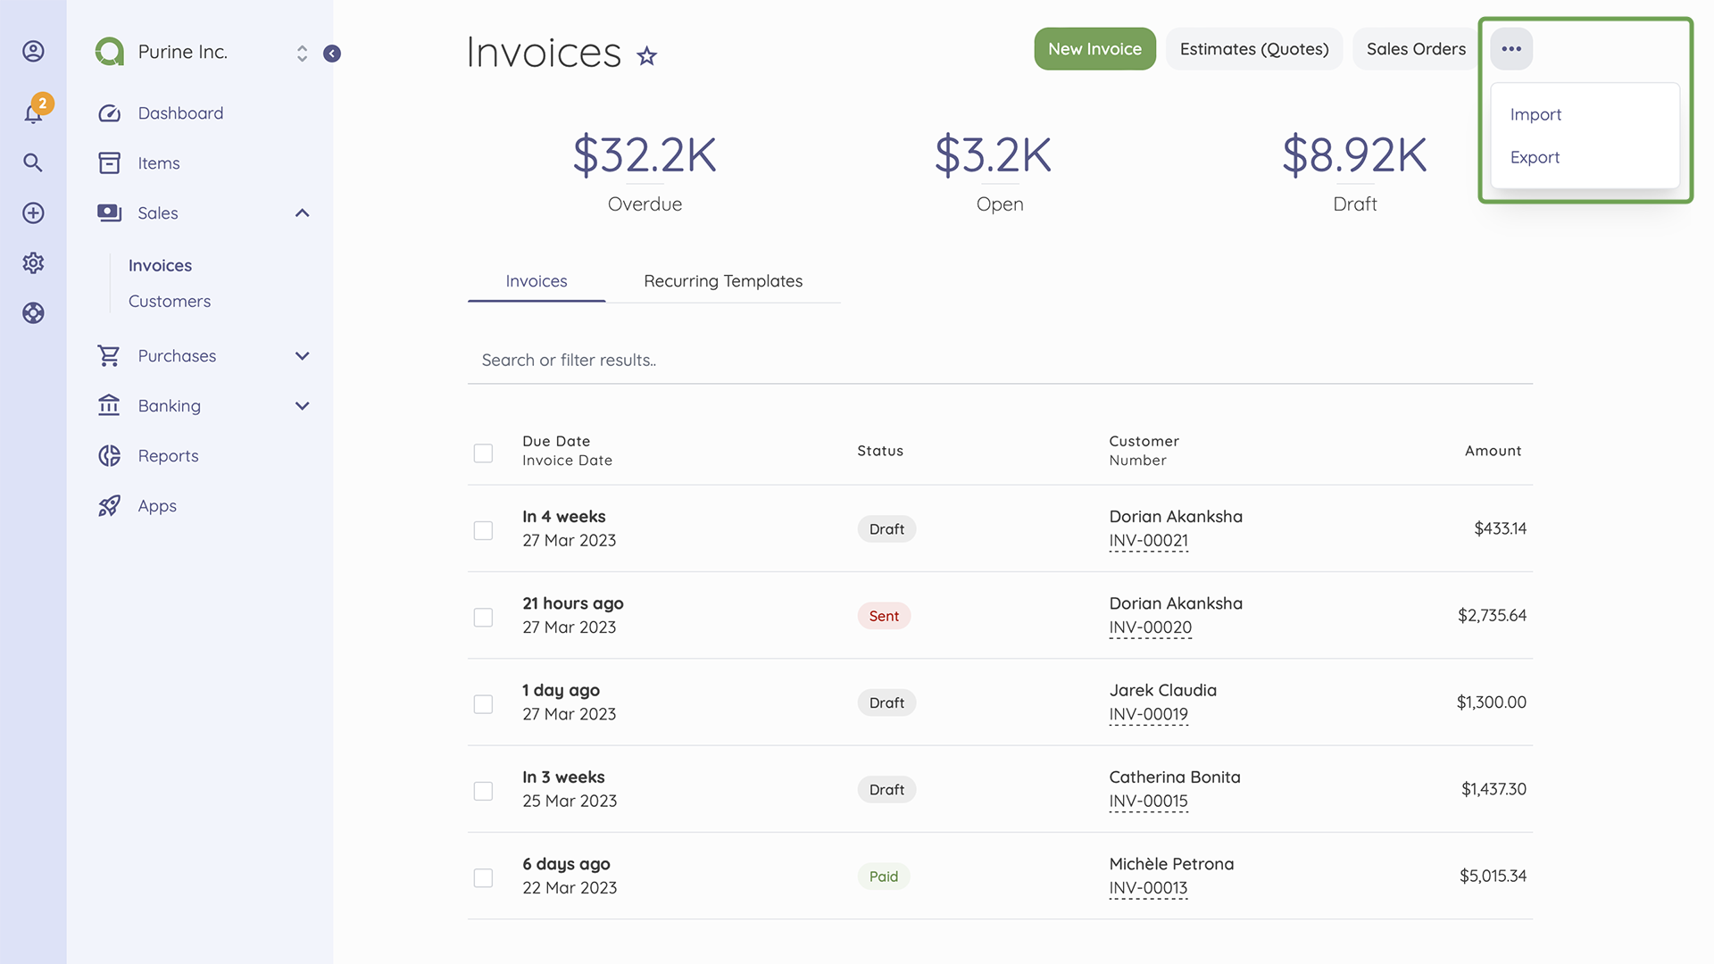
Task: Choose Export from the dropdown menu
Action: click(1535, 157)
